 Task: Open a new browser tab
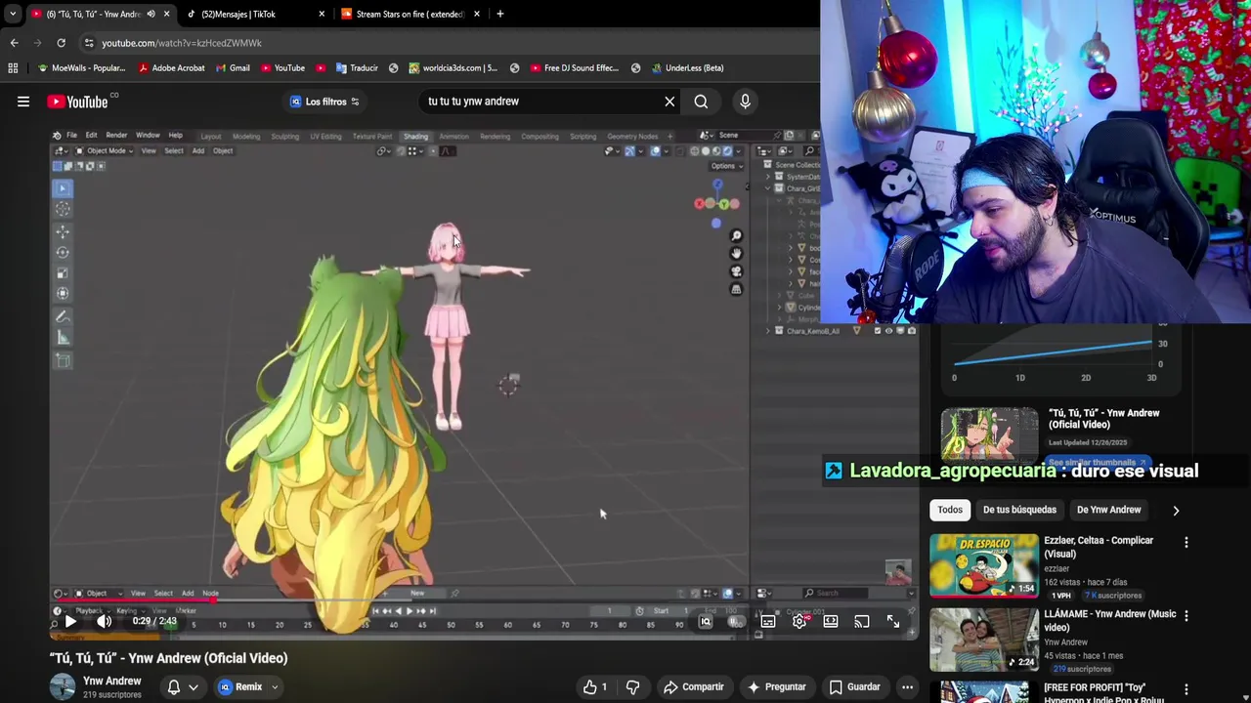(499, 14)
